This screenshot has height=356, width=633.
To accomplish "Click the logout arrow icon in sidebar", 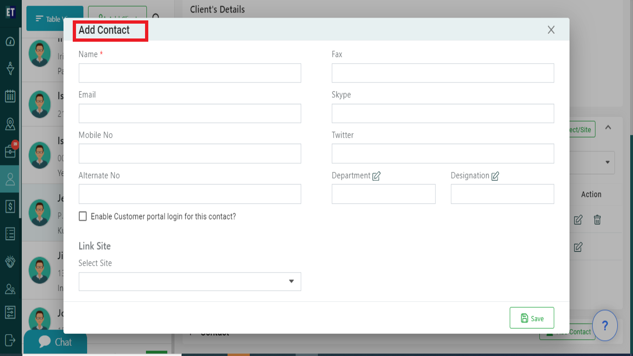I will pyautogui.click(x=10, y=339).
